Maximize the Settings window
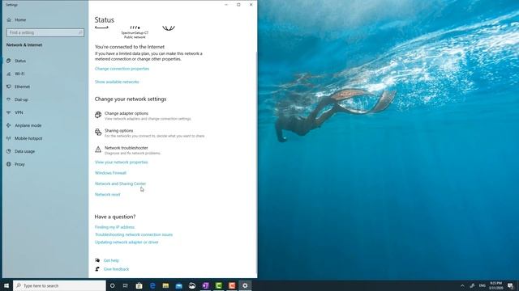The height and width of the screenshot is (291, 519). (238, 5)
